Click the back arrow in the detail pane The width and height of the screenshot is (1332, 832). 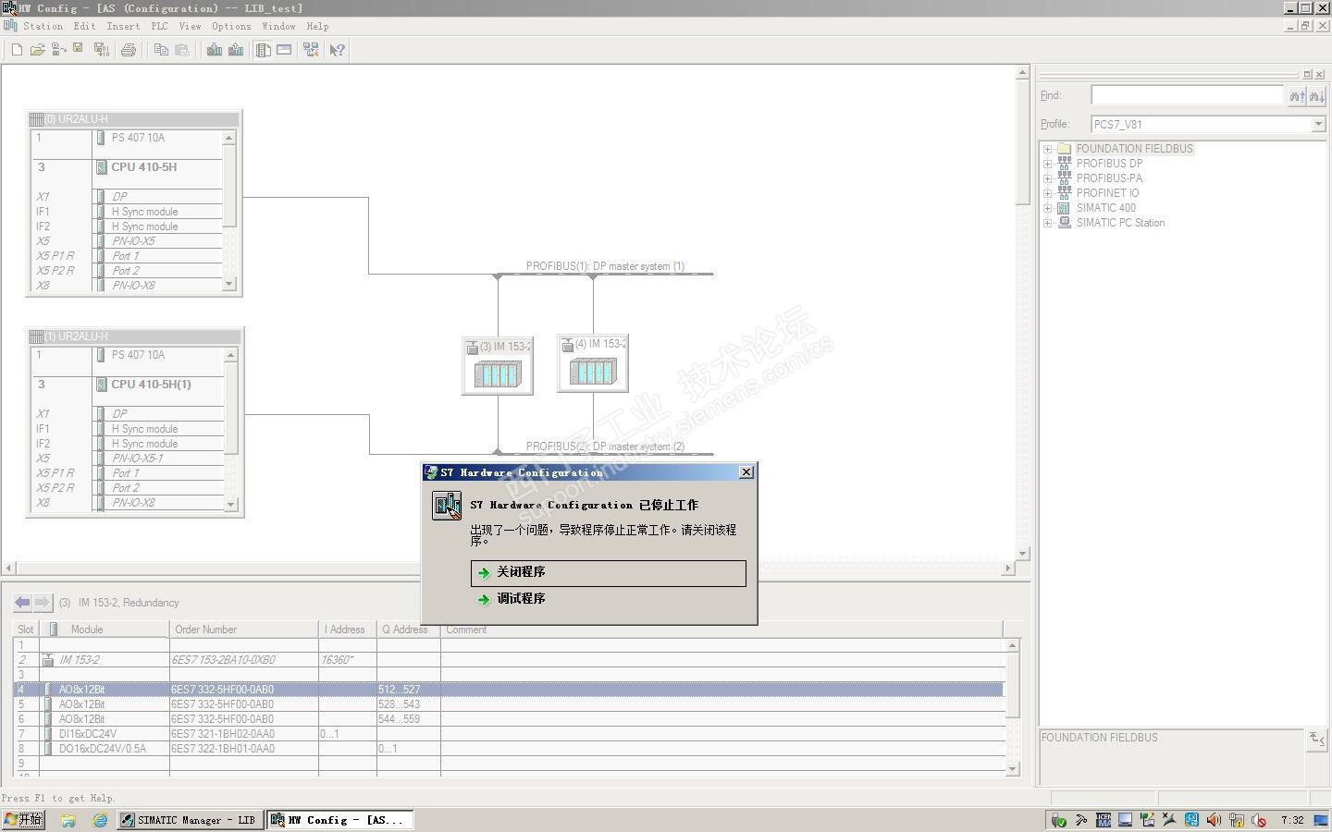[x=22, y=603]
